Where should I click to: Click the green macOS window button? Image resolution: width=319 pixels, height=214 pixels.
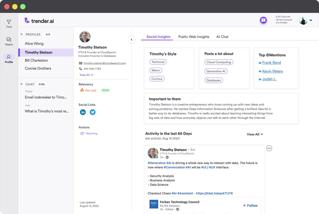point(23,7)
